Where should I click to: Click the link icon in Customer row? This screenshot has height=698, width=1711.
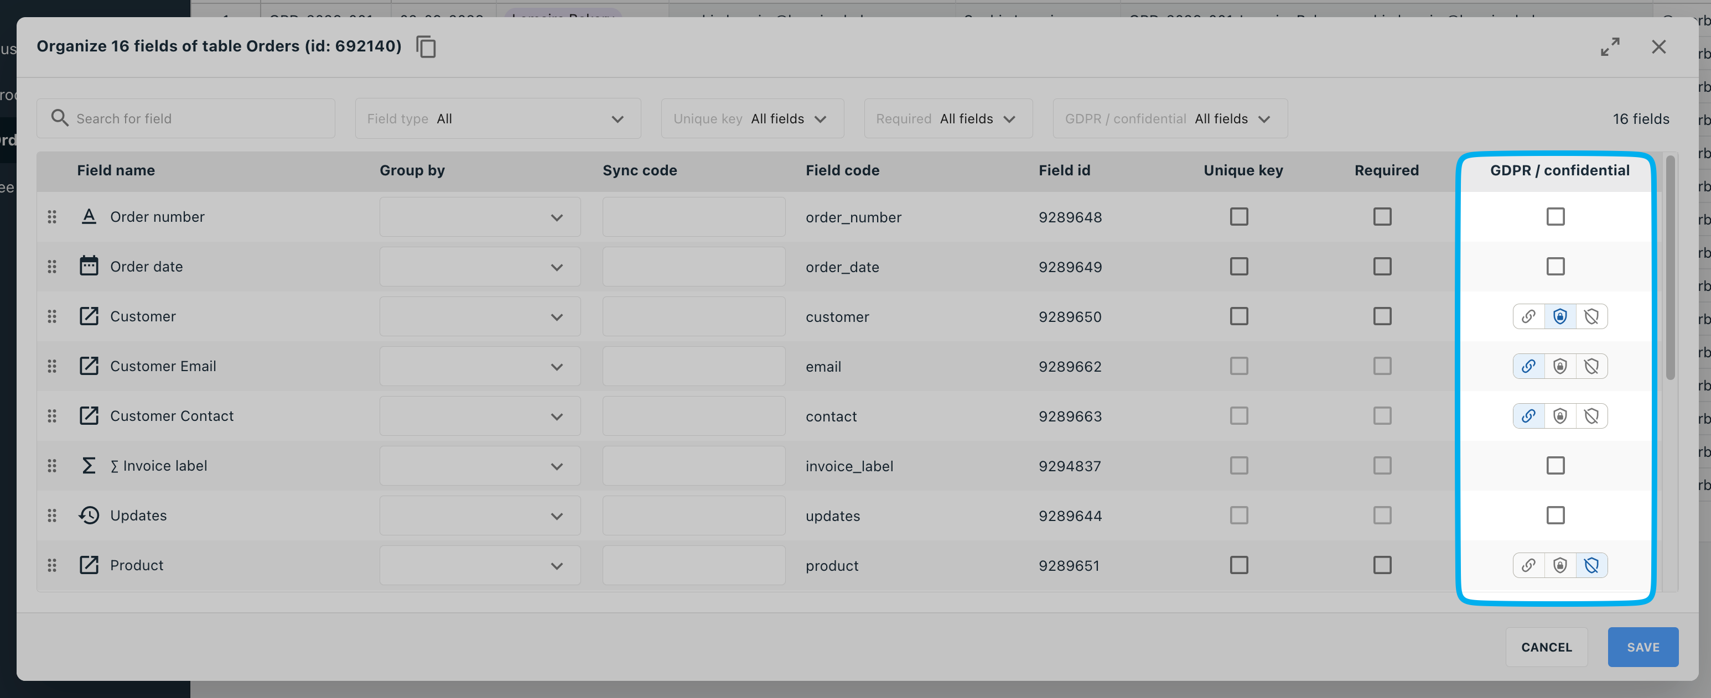[1528, 316]
